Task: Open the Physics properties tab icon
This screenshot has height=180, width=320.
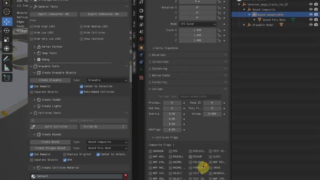Action: coord(141,54)
